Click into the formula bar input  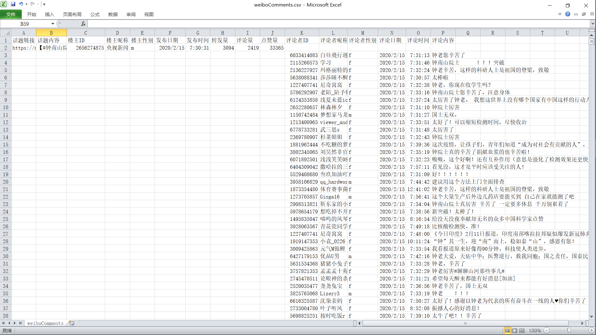[x=338, y=24]
